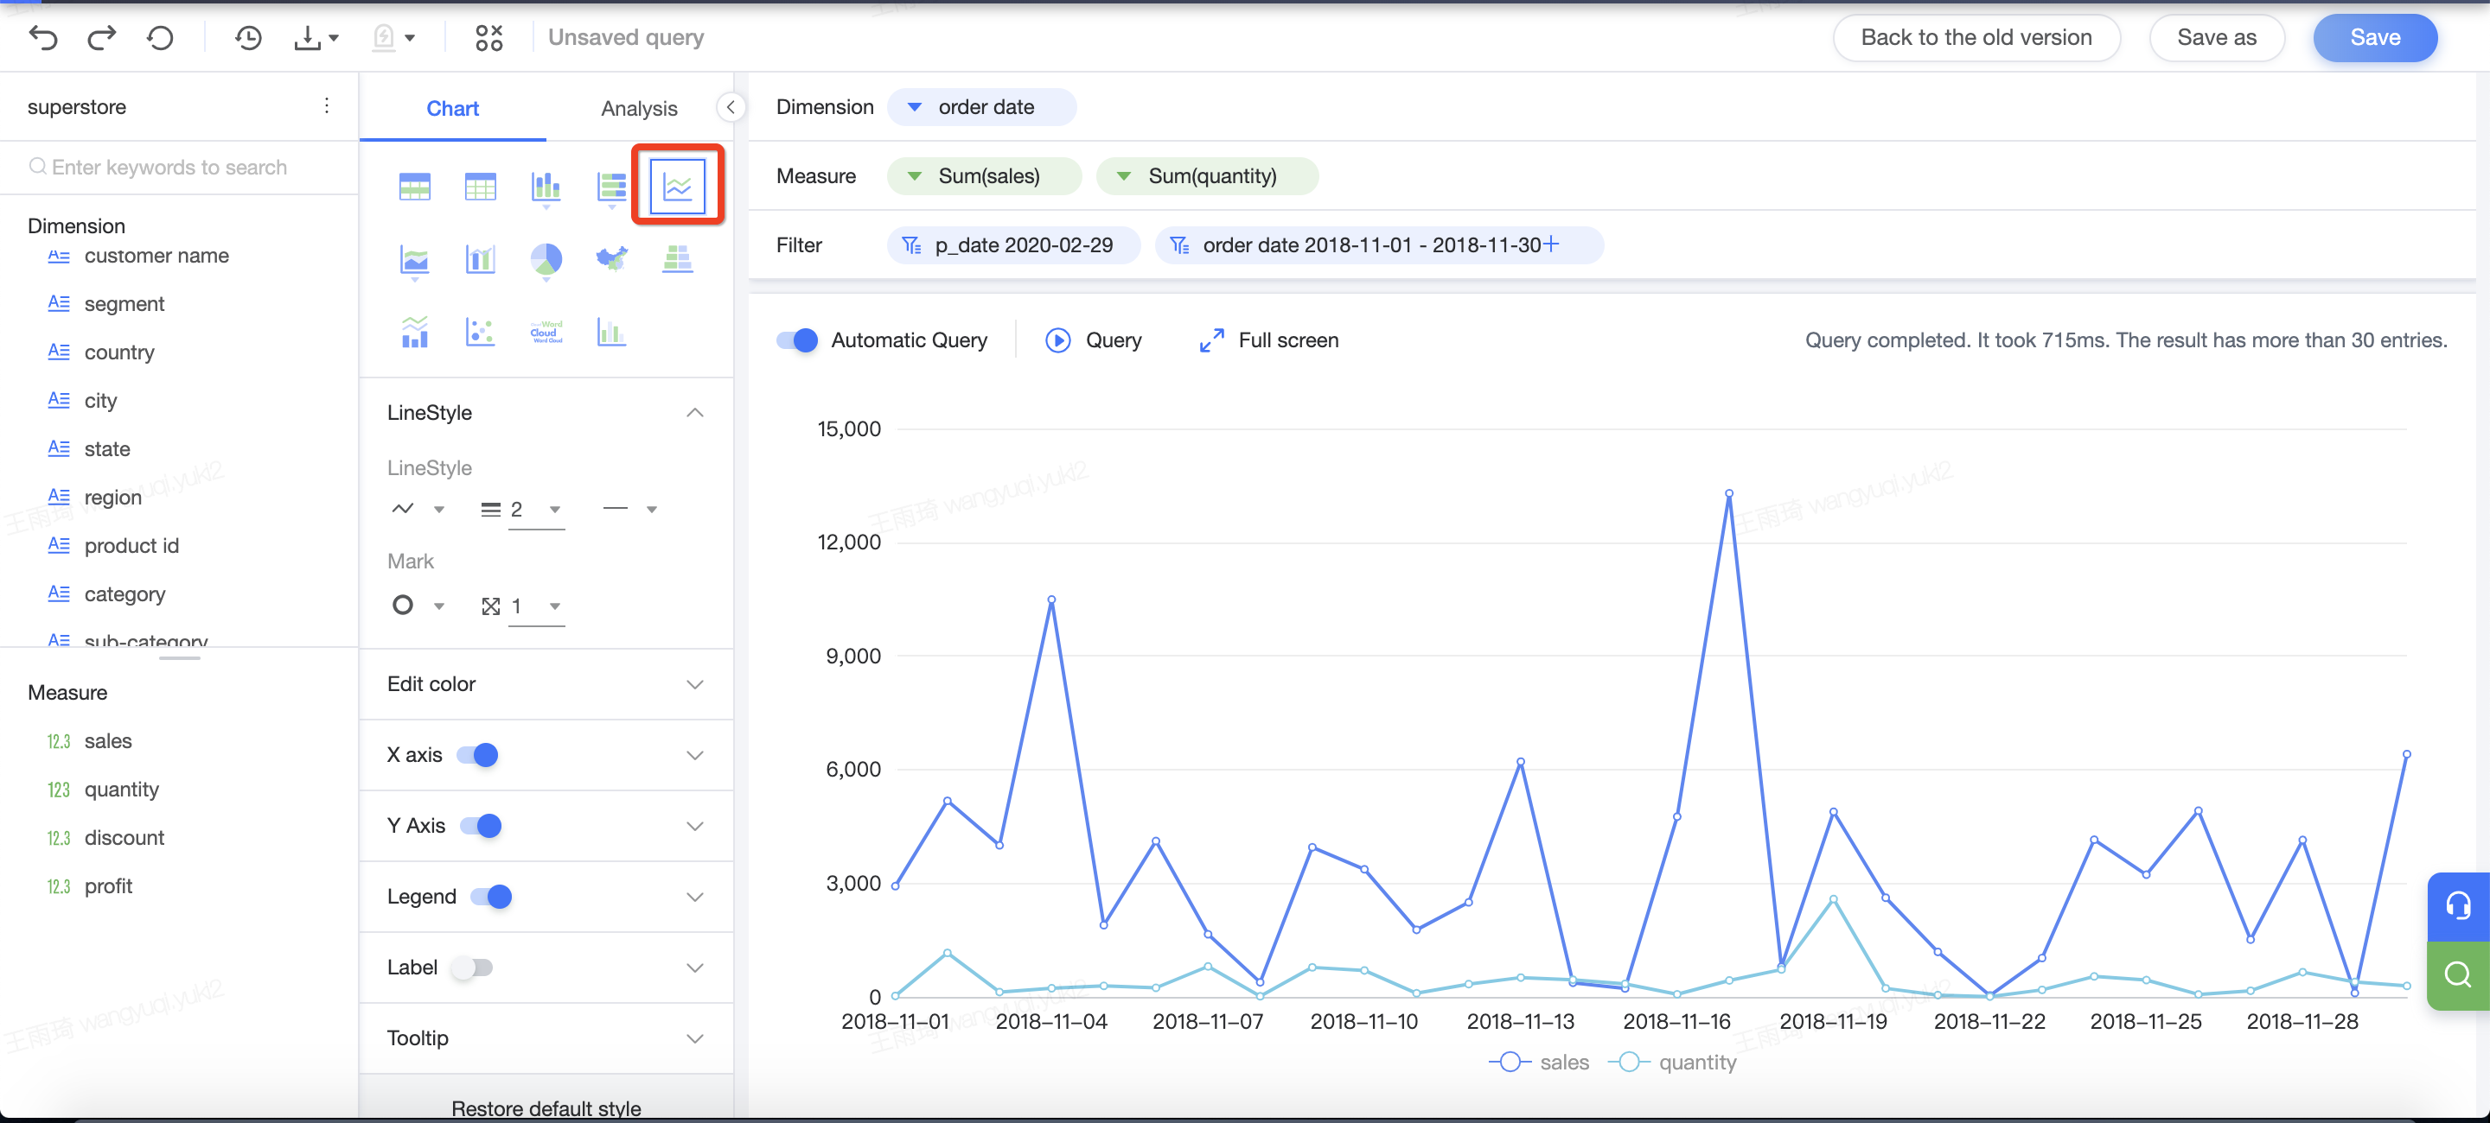
Task: Click Restore default style
Action: [x=546, y=1107]
